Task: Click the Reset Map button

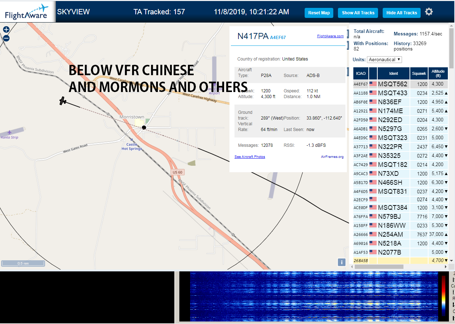Action: [319, 13]
